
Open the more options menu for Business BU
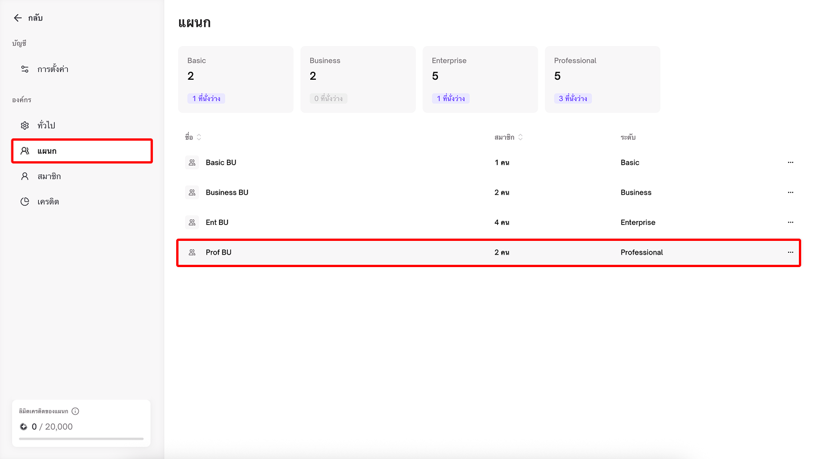pos(790,192)
